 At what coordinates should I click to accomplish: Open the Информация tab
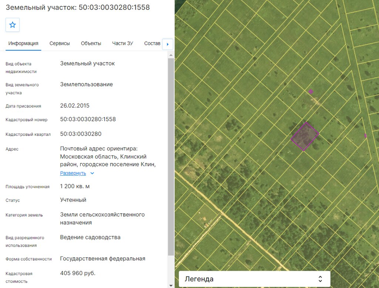[23, 44]
